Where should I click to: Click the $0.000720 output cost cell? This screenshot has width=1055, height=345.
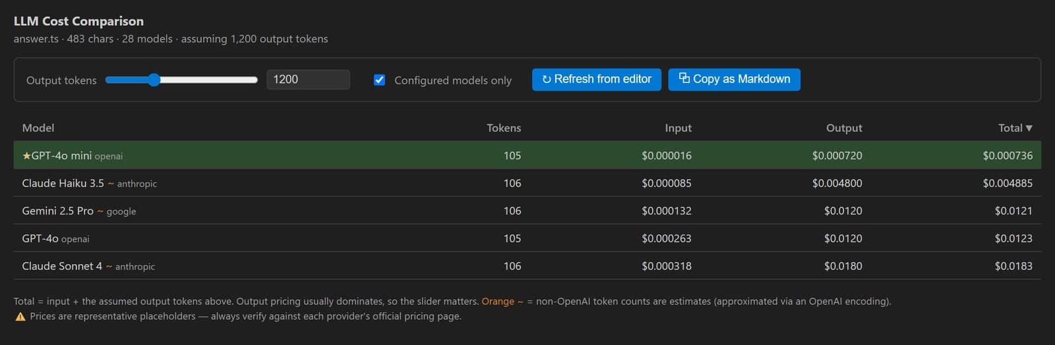(837, 155)
